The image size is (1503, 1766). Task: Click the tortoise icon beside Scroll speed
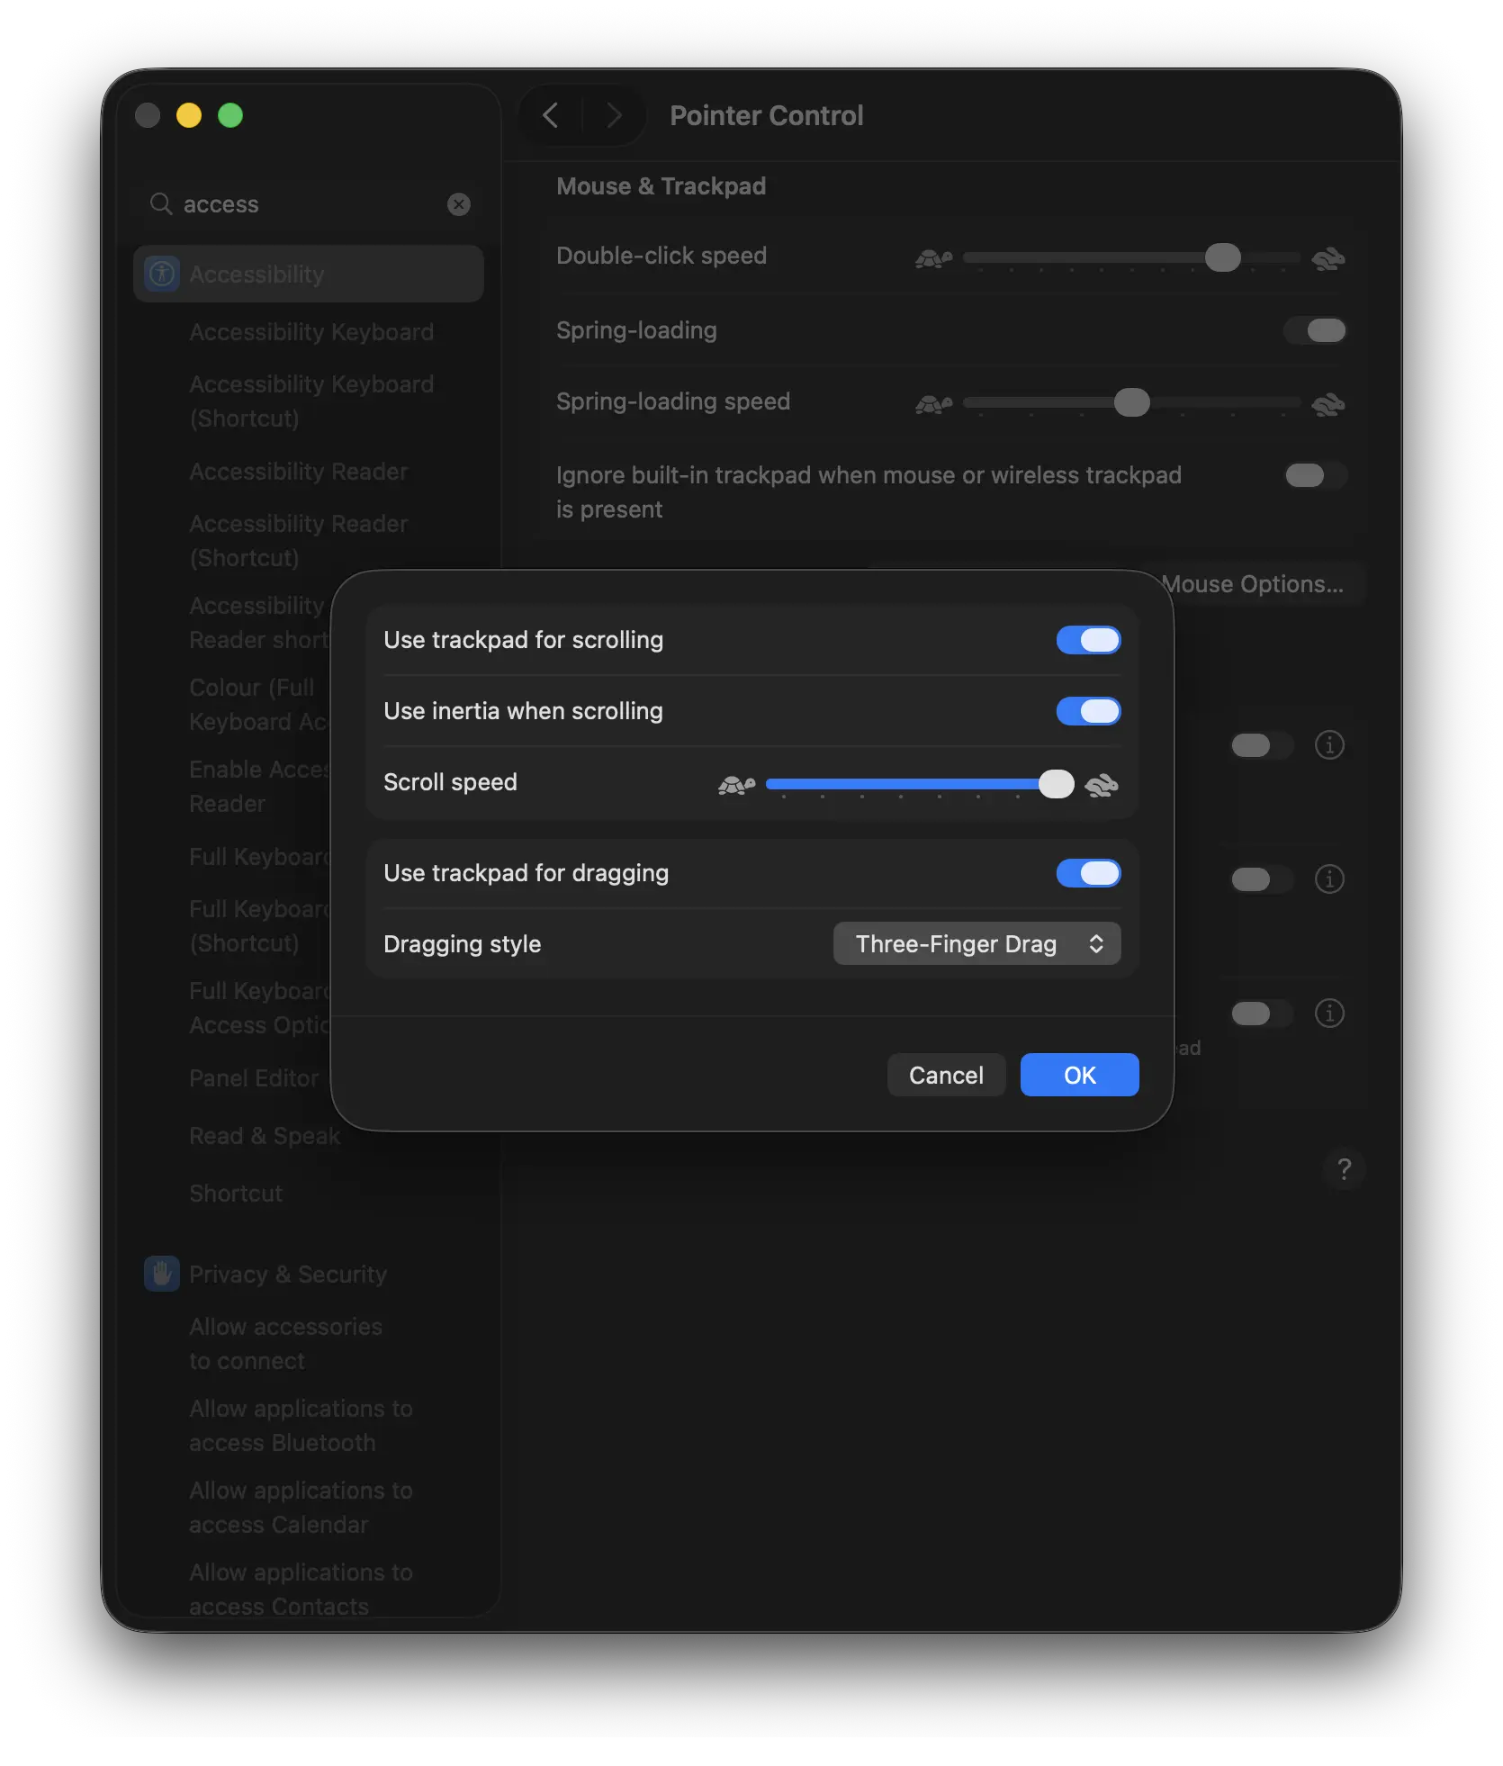pos(736,785)
